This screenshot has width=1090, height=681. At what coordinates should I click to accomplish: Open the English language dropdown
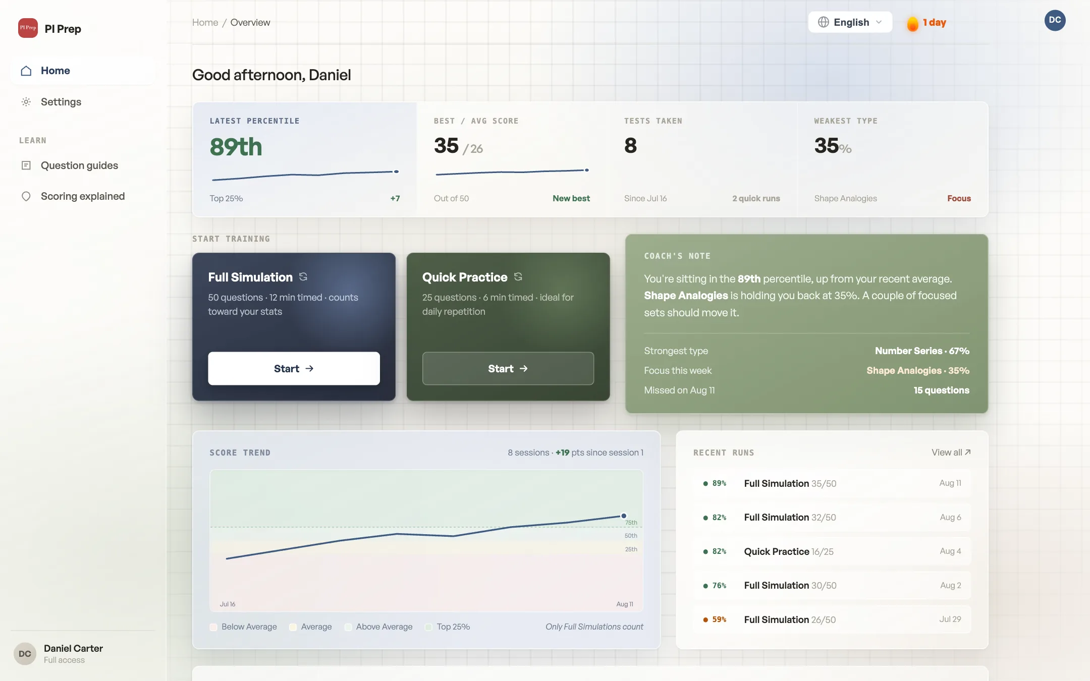850,22
